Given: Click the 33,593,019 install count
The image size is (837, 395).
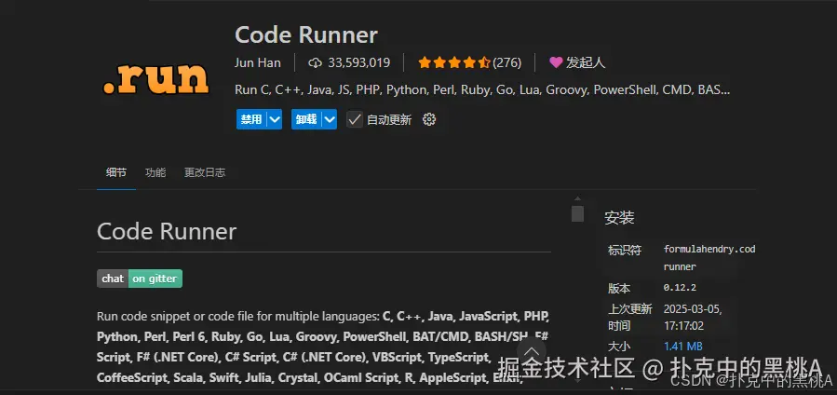Looking at the screenshot, I should click(358, 63).
